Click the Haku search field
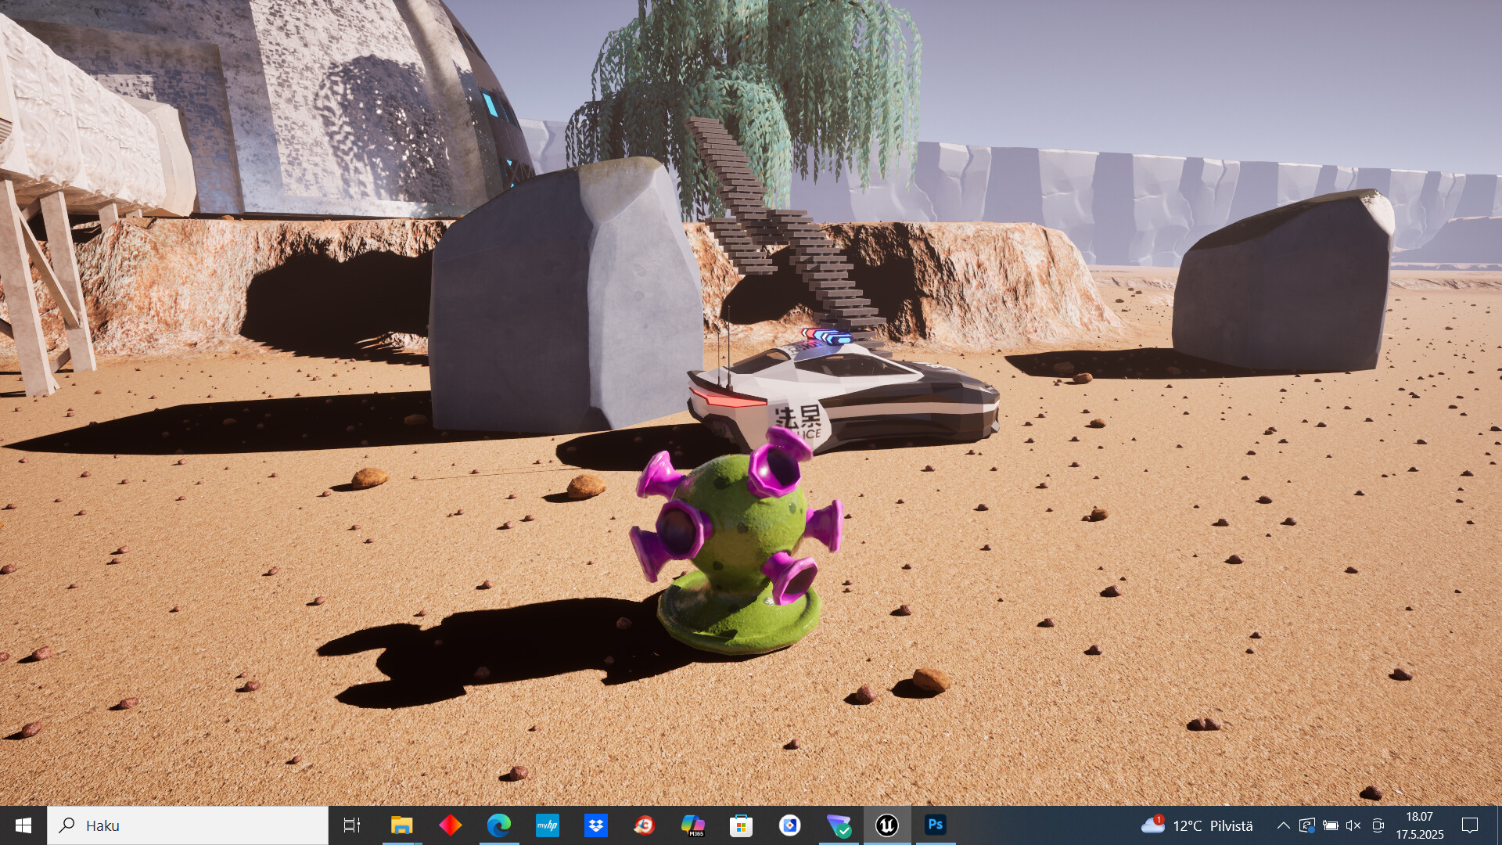Image resolution: width=1502 pixels, height=845 pixels. (x=188, y=825)
